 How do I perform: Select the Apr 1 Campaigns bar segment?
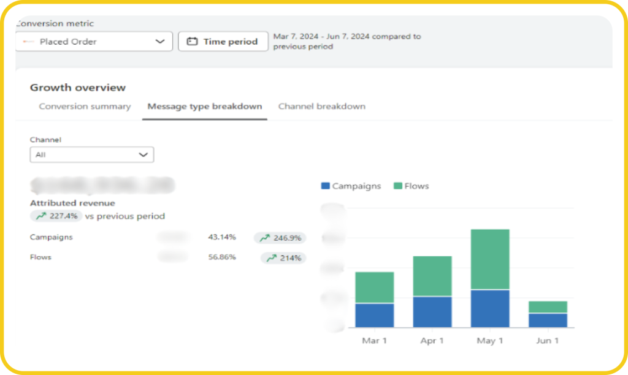click(x=432, y=311)
